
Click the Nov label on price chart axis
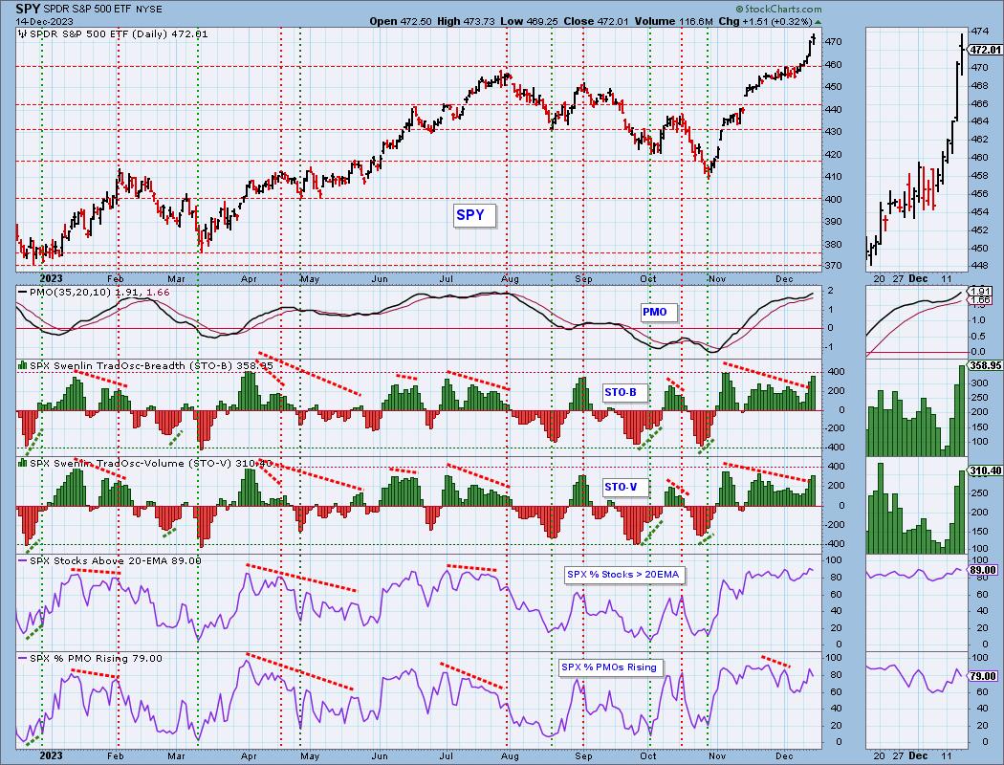pos(717,279)
